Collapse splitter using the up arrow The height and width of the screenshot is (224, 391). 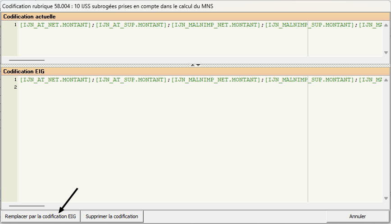[x=193, y=65]
